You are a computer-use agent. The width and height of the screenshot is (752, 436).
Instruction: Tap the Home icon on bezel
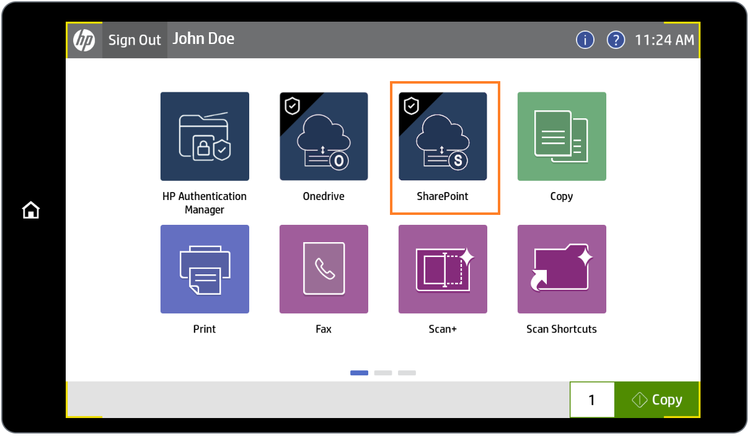point(30,211)
